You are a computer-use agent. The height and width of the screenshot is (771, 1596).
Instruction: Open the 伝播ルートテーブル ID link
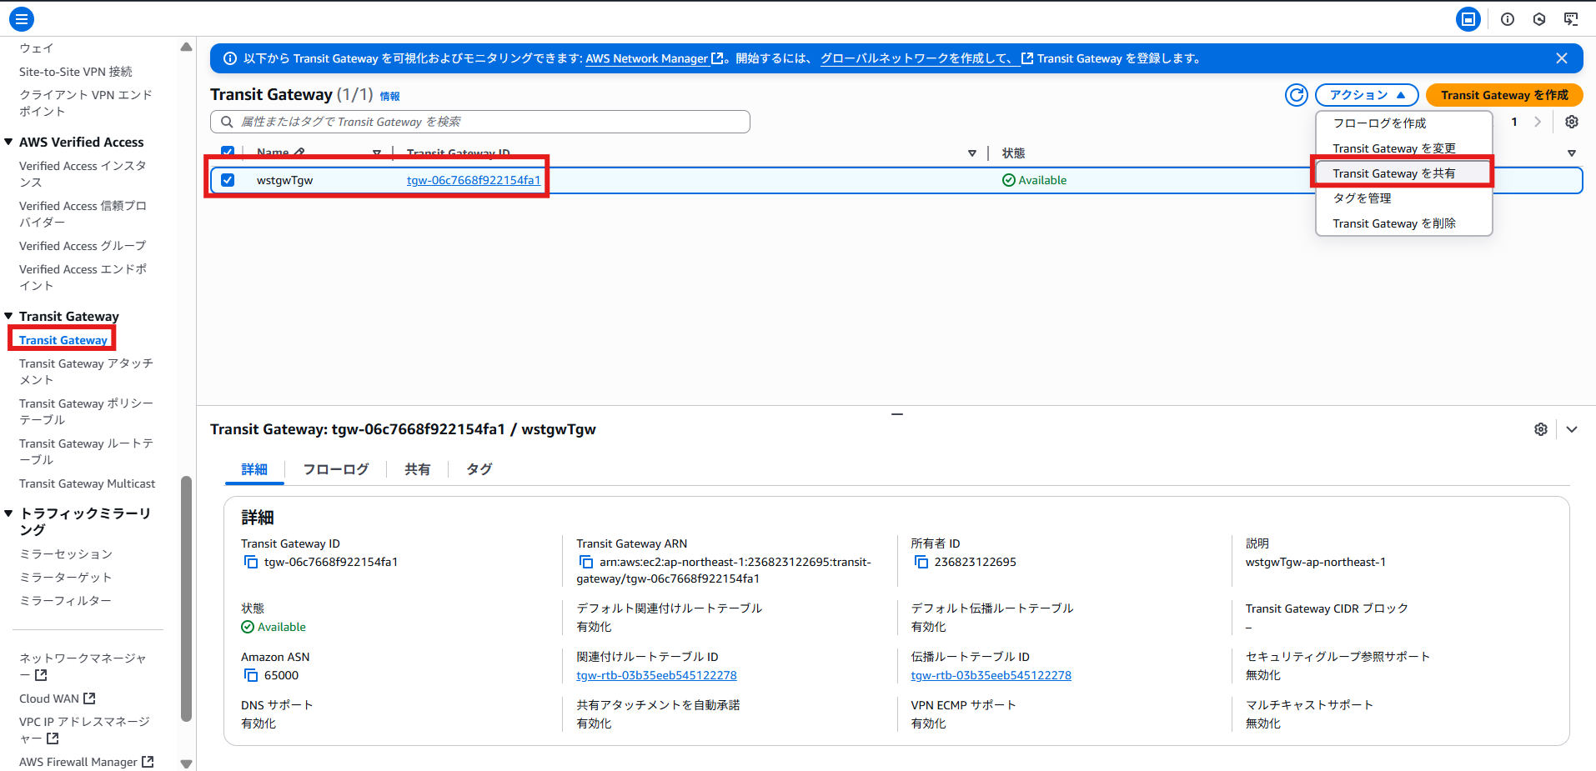[991, 675]
